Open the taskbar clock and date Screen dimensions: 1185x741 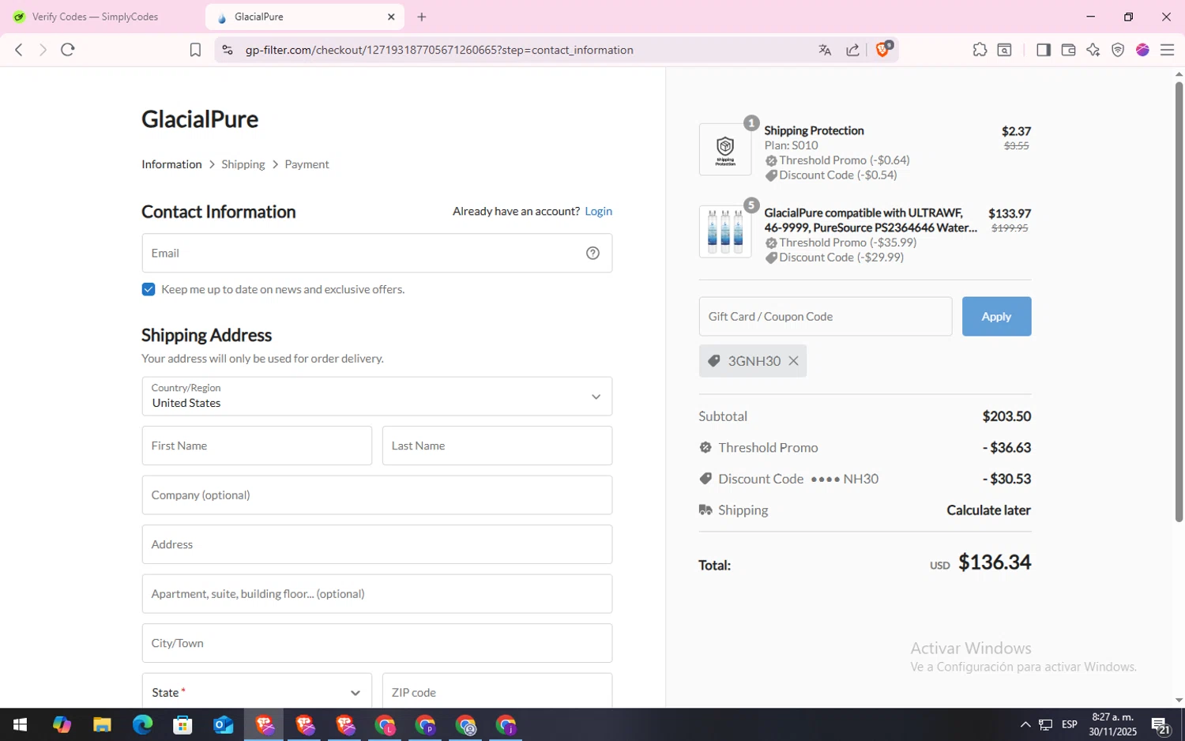[x=1112, y=724]
